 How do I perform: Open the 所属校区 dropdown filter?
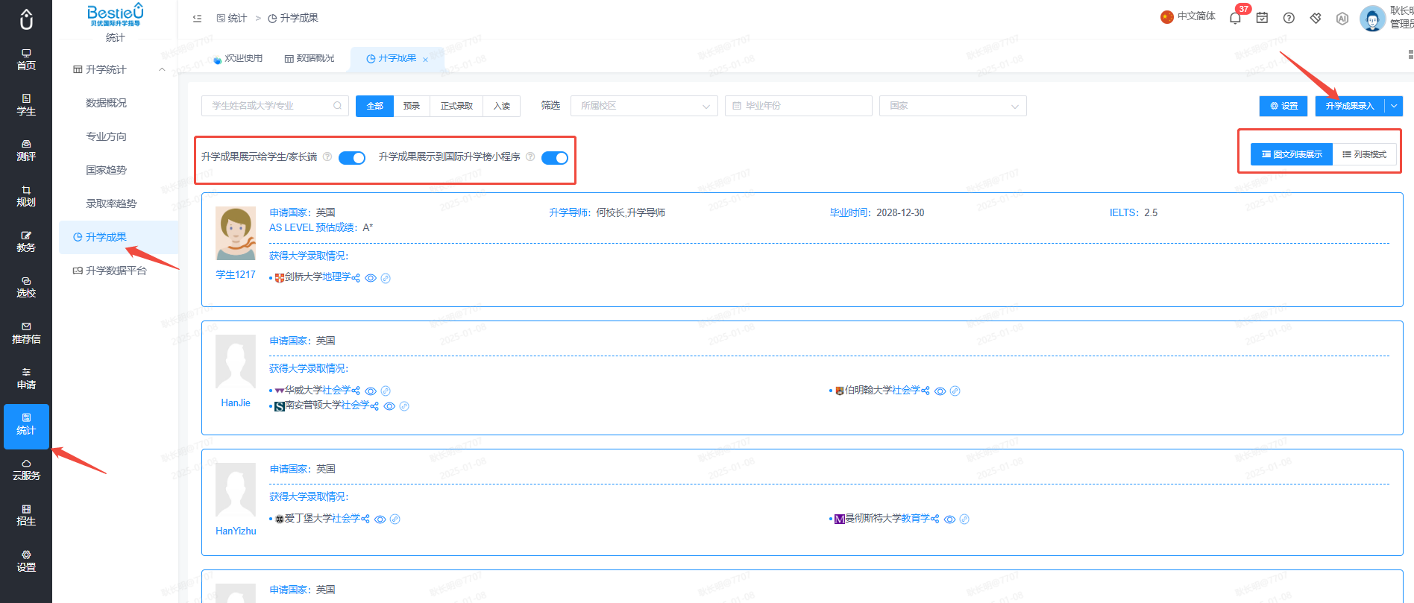(644, 106)
